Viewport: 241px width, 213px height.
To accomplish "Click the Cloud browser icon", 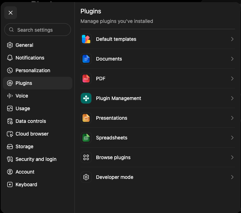I will (x=10, y=134).
